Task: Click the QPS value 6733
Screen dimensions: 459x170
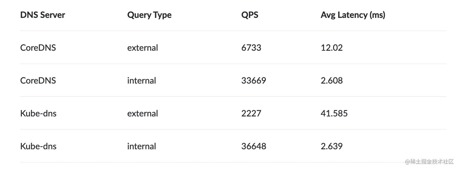Action: pos(251,48)
